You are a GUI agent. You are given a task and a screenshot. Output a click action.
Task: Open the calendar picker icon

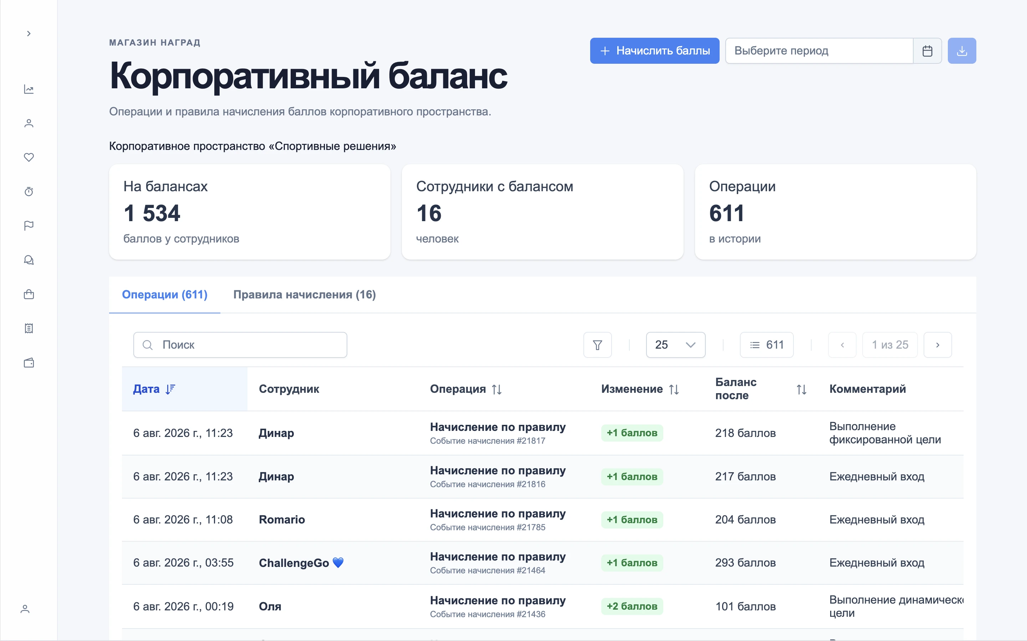coord(927,51)
